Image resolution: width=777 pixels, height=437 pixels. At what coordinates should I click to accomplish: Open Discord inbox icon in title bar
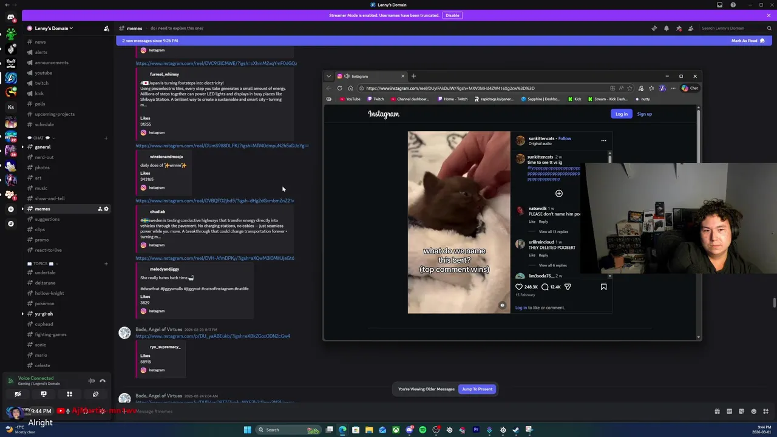point(720,5)
